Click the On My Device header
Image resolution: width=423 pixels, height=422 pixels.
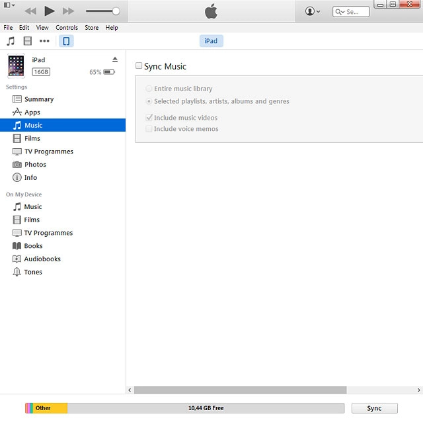[x=24, y=194]
